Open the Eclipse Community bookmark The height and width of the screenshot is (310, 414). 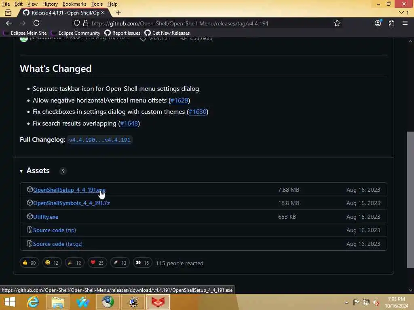click(x=76, y=33)
